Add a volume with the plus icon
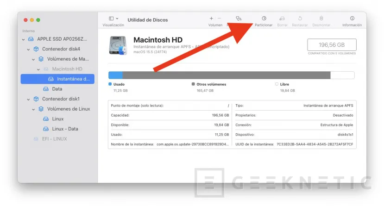Viewport: 384px width, 206px height. [211, 19]
